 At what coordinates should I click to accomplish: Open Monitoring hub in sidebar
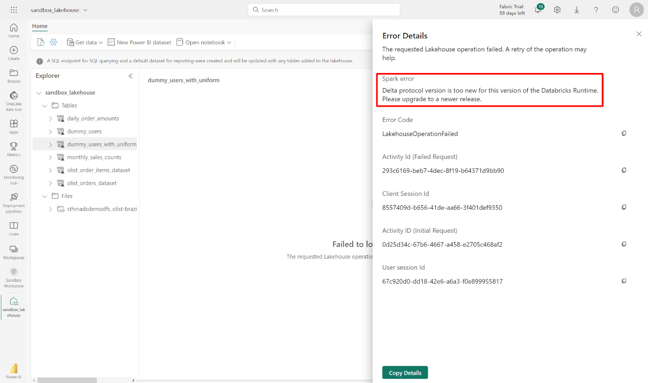pyautogui.click(x=14, y=174)
